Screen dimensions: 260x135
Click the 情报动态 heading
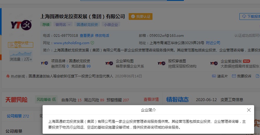(177, 99)
